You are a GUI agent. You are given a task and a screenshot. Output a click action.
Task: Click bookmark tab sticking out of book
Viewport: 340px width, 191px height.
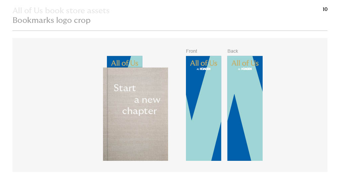pyautogui.click(x=125, y=62)
